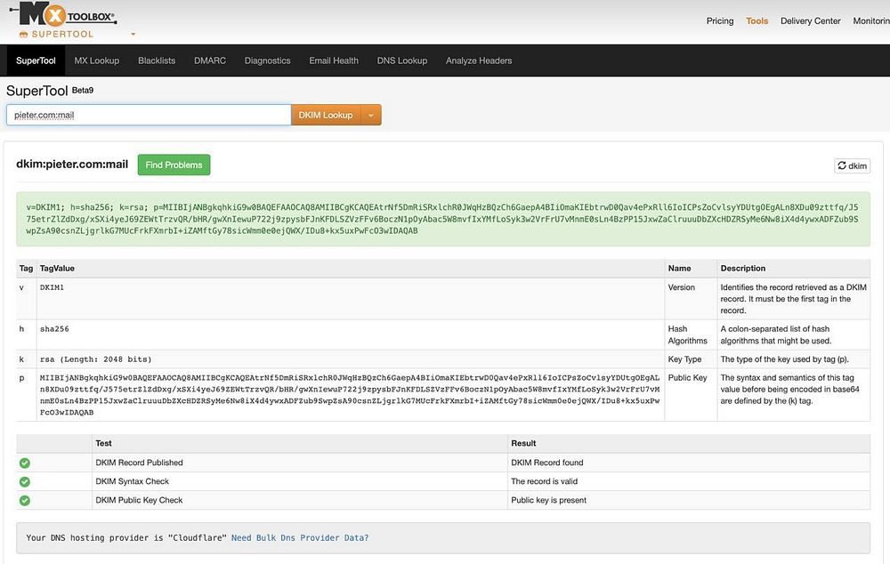The height and width of the screenshot is (564, 890).
Task: Click the Name column header
Action: [x=679, y=269]
